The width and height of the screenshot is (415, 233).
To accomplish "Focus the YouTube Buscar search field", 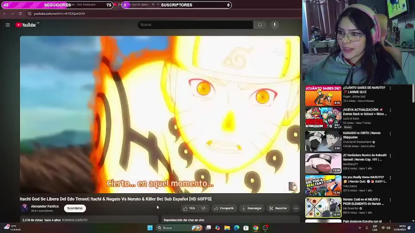I will (196, 25).
